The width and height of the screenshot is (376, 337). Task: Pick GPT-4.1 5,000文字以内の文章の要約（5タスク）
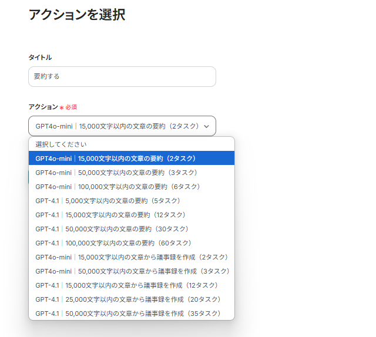pyautogui.click(x=132, y=201)
